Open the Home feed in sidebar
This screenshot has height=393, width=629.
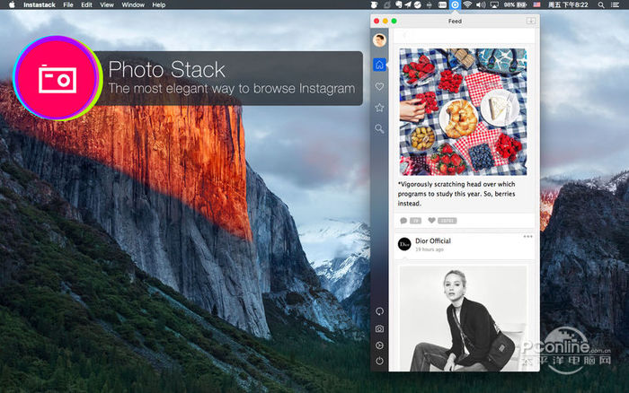(379, 65)
